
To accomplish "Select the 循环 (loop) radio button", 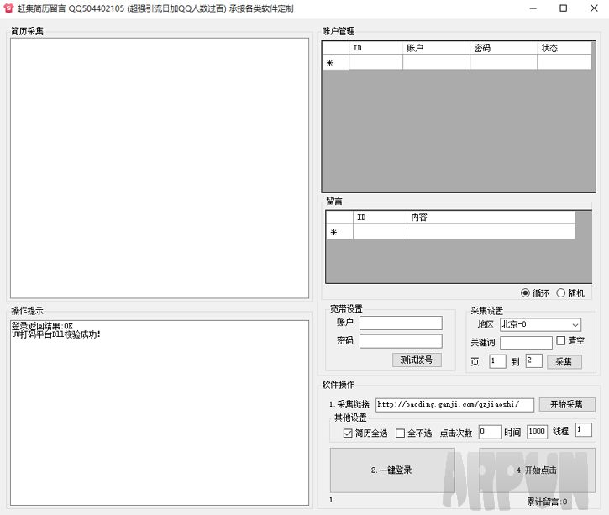I will [526, 293].
